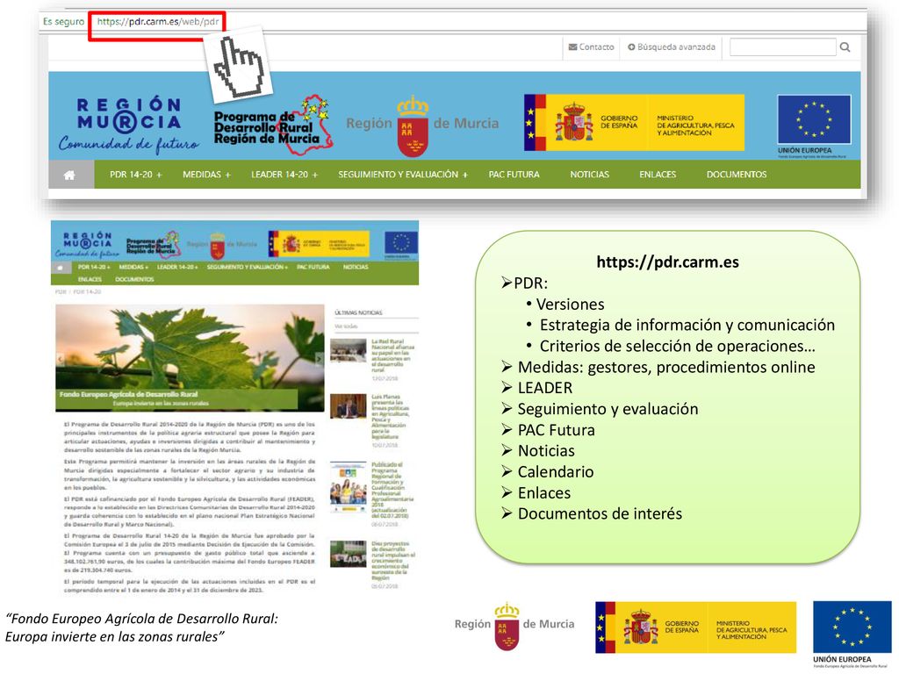The height and width of the screenshot is (674, 899).
Task: Expand SEGUIMIENTO Y EVALUACIÓN in the small page menu
Action: (x=247, y=267)
